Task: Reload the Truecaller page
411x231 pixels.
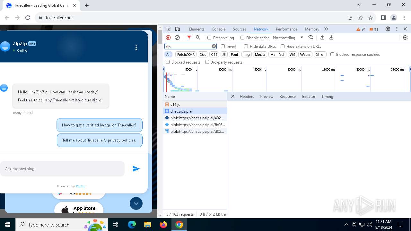Action: (28, 18)
